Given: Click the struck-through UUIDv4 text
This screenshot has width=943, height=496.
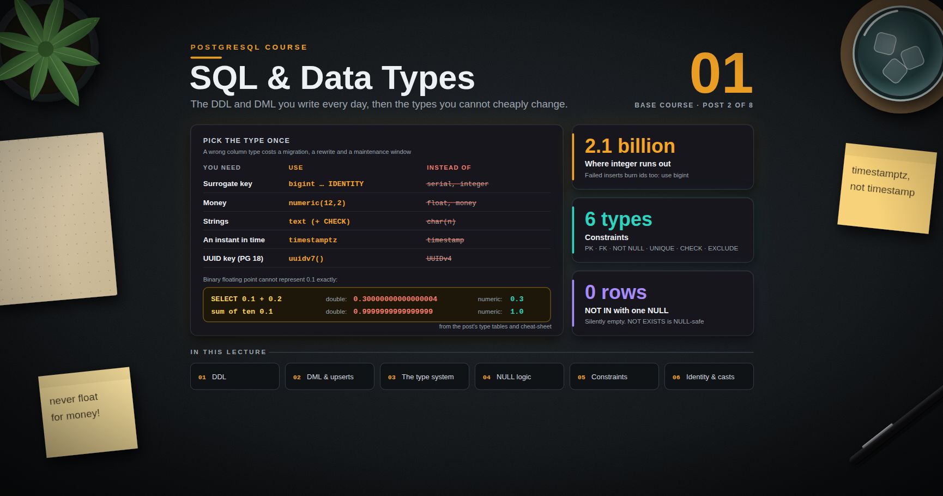Looking at the screenshot, I should pyautogui.click(x=439, y=259).
